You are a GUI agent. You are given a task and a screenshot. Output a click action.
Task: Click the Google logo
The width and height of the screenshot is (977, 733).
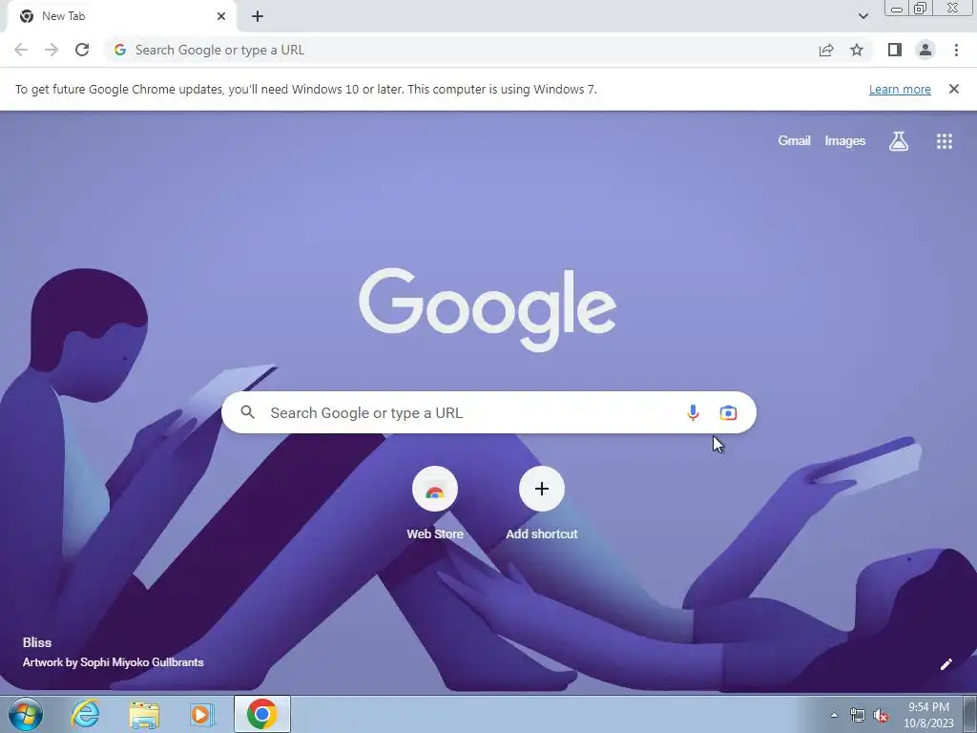coord(488,310)
